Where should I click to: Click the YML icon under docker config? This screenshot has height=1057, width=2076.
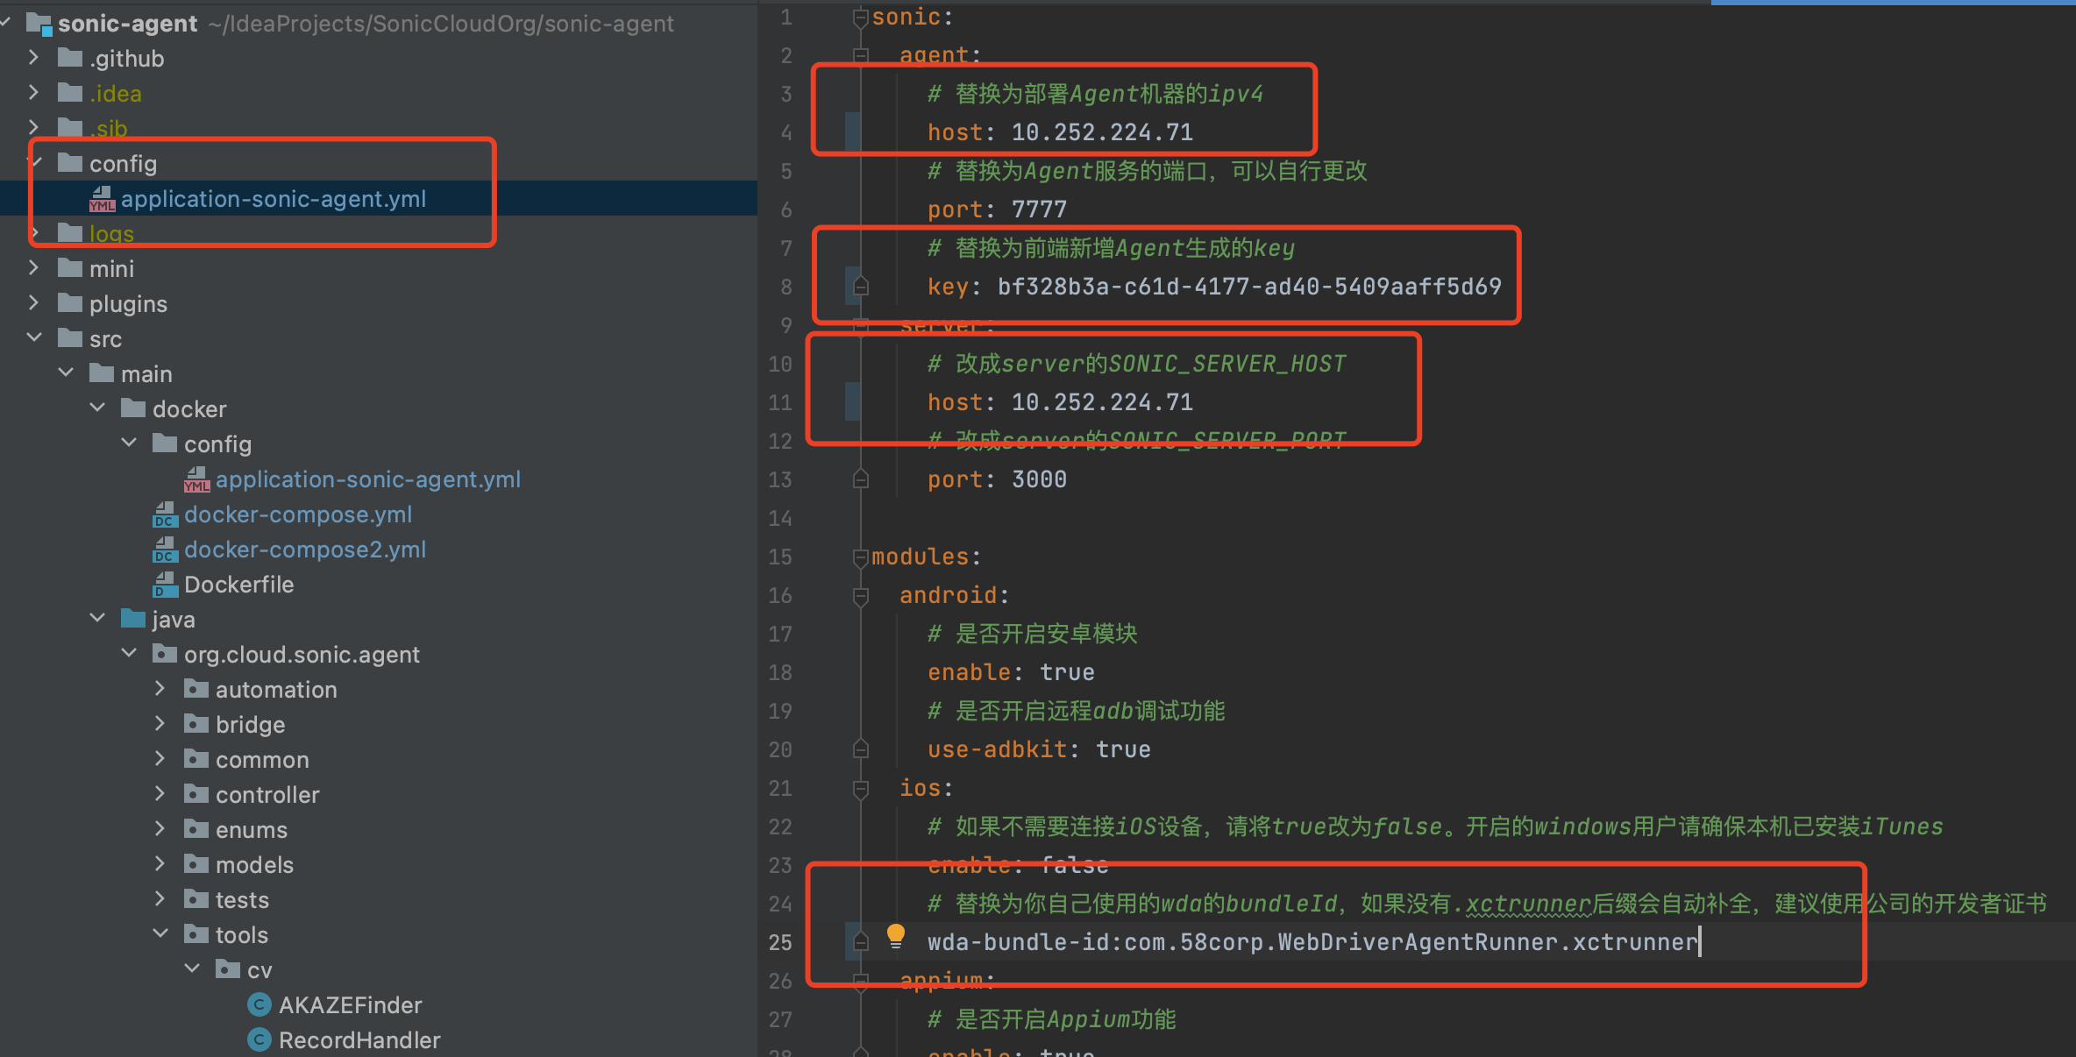point(196,479)
